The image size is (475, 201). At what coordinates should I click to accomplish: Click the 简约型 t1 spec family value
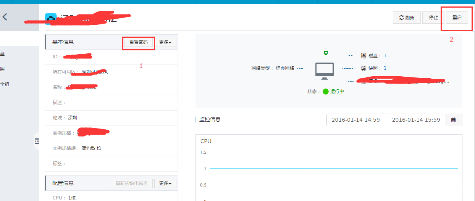pos(92,148)
